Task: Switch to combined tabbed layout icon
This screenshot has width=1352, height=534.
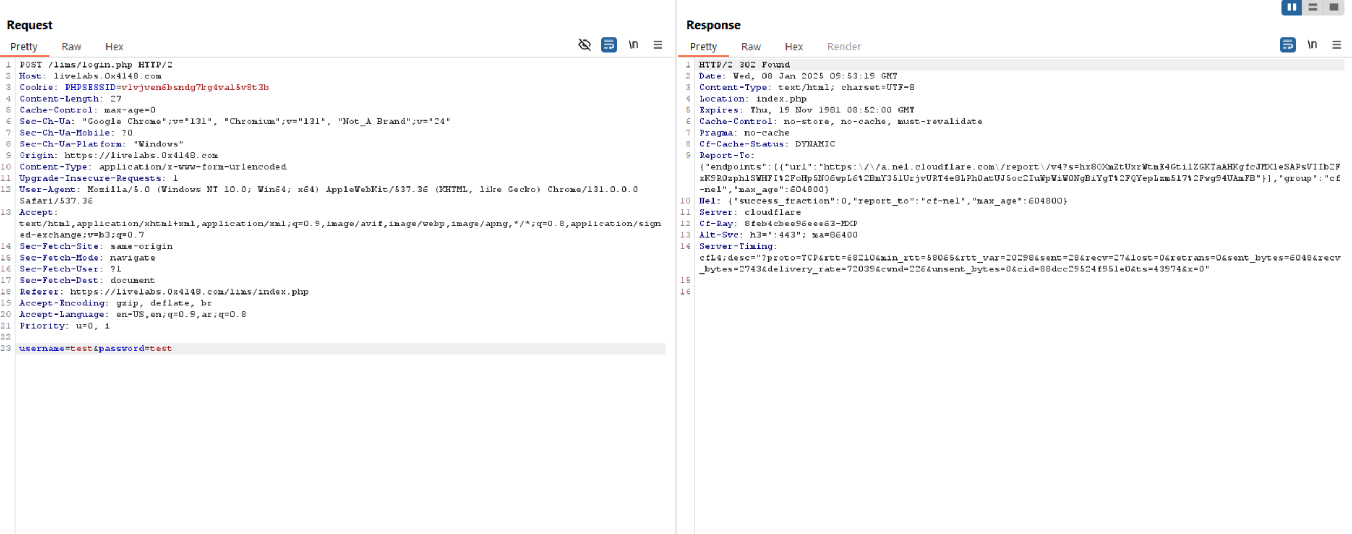Action: (x=1334, y=7)
